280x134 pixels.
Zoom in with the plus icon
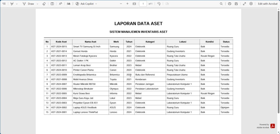[x=127, y=4]
